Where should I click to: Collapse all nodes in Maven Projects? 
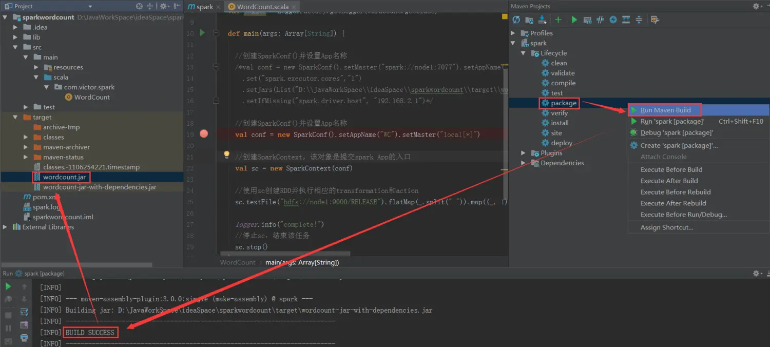639,20
